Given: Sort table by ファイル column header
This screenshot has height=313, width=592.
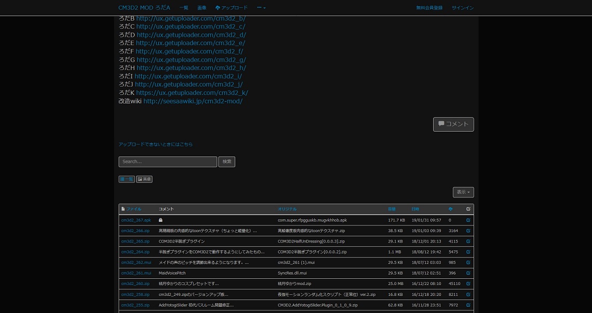Looking at the screenshot, I should coord(133,209).
